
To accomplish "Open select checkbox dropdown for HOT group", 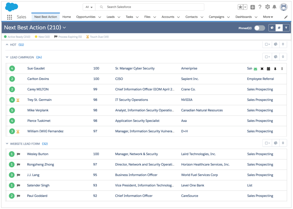I will (x=268, y=44).
